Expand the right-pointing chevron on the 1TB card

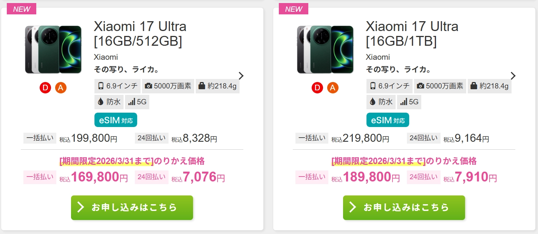tap(513, 76)
